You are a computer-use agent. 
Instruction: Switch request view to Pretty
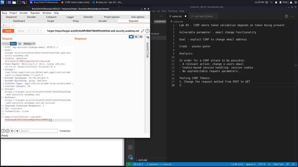pyautogui.click(x=6, y=44)
